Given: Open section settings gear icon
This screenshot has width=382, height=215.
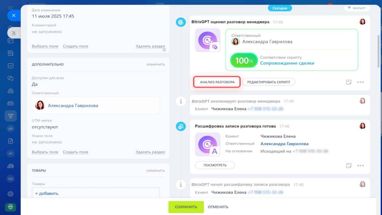Looking at the screenshot, I should [164, 50].
